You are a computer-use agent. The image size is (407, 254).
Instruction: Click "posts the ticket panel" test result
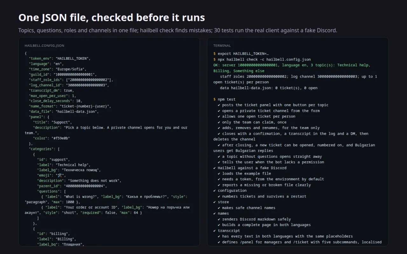click(273, 105)
